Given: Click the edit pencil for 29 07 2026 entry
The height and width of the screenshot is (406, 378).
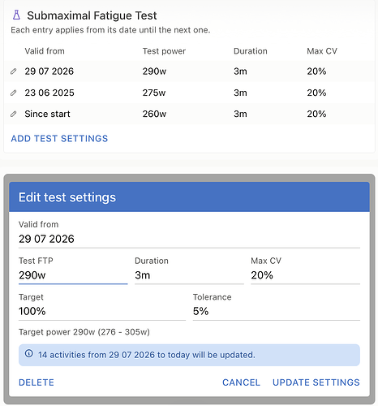Looking at the screenshot, I should (x=13, y=71).
